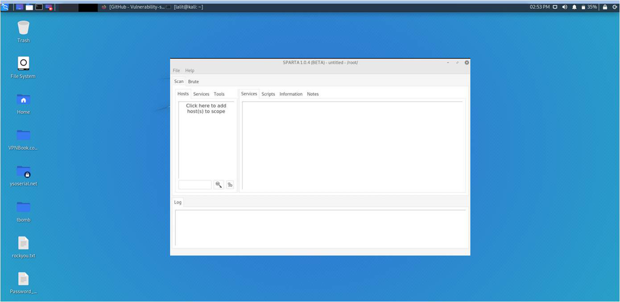This screenshot has height=302, width=620.
Task: Click the screen recorder panel launcher icon
Action: click(49, 7)
